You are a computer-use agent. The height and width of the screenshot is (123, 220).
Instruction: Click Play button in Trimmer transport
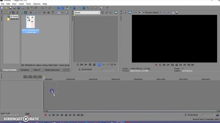(x=86, y=65)
